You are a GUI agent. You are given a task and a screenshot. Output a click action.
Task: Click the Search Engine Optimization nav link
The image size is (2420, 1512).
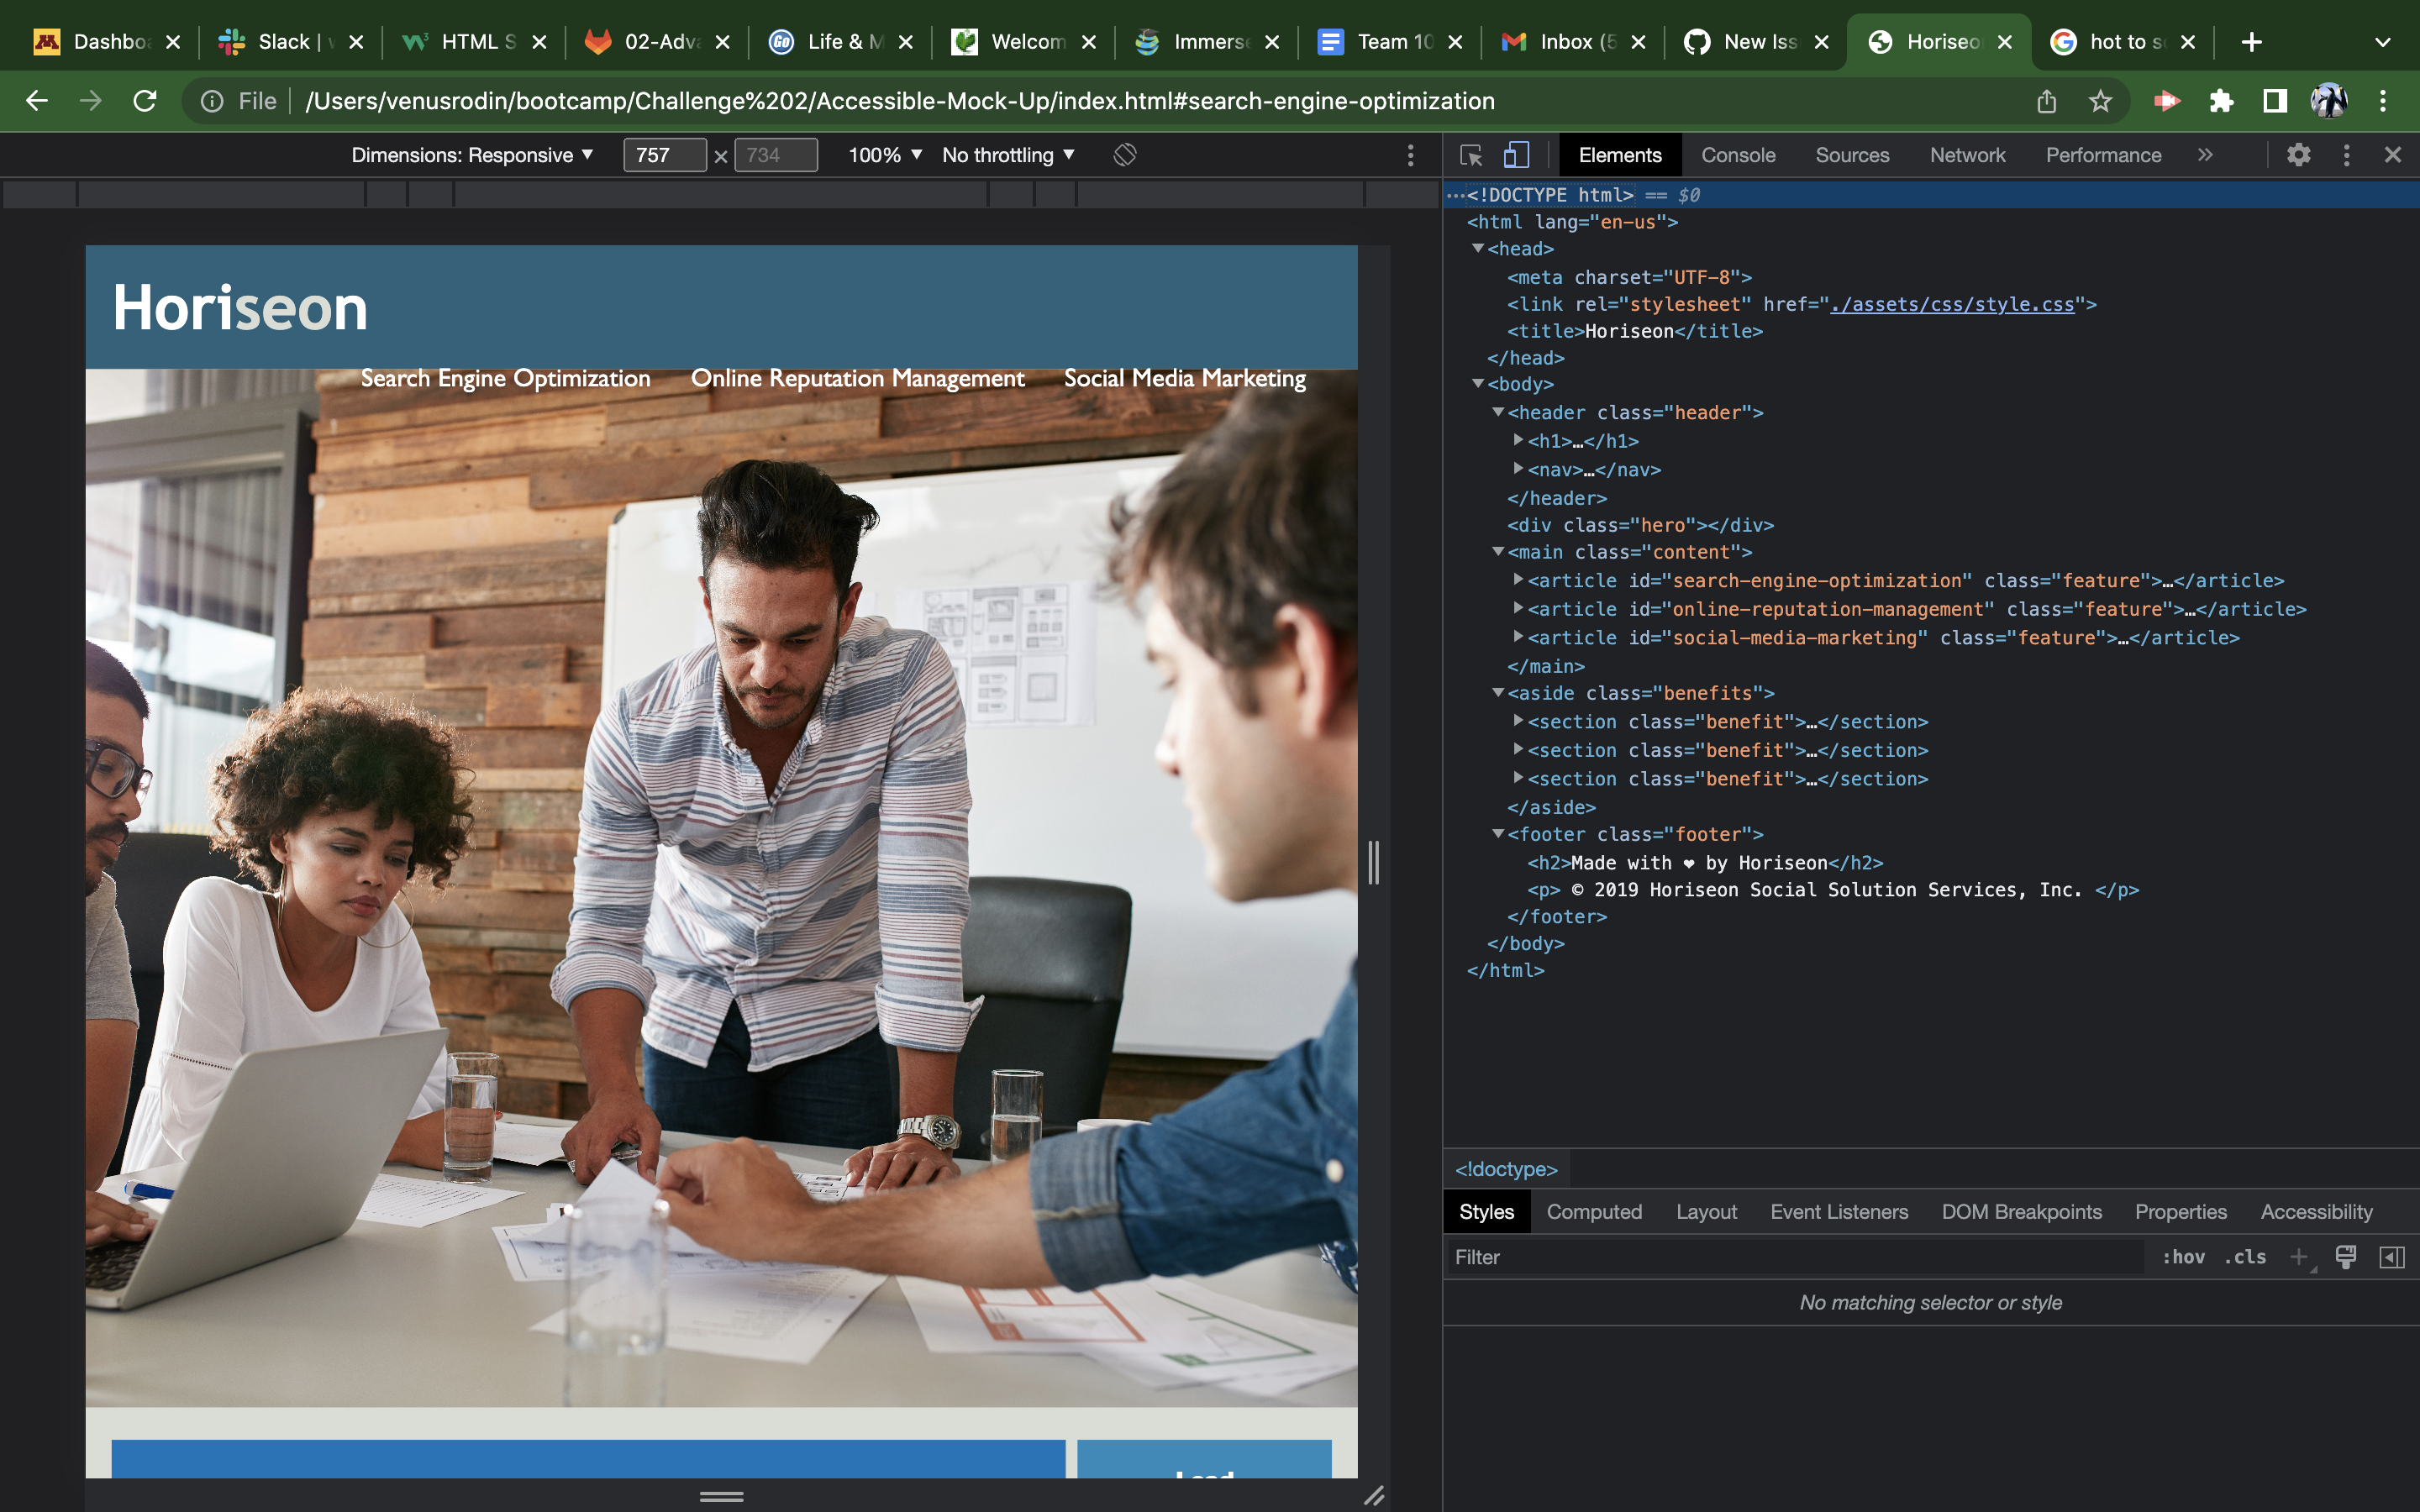click(x=505, y=378)
